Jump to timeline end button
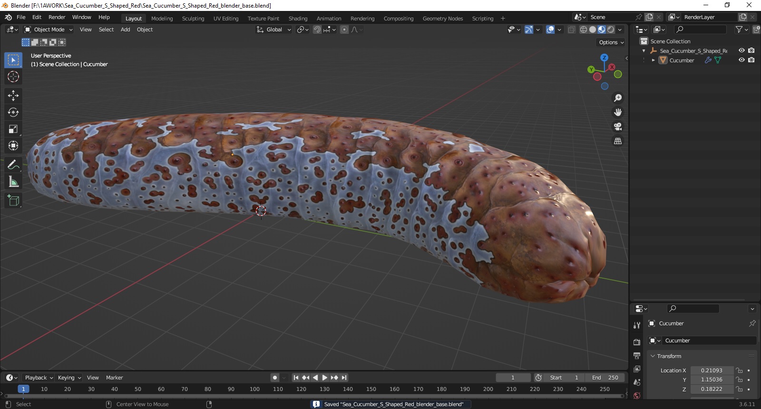Viewport: 761px width, 409px height. [344, 378]
